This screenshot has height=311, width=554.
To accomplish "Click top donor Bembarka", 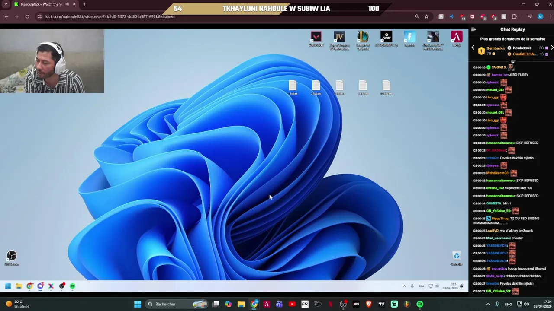I will point(496,48).
